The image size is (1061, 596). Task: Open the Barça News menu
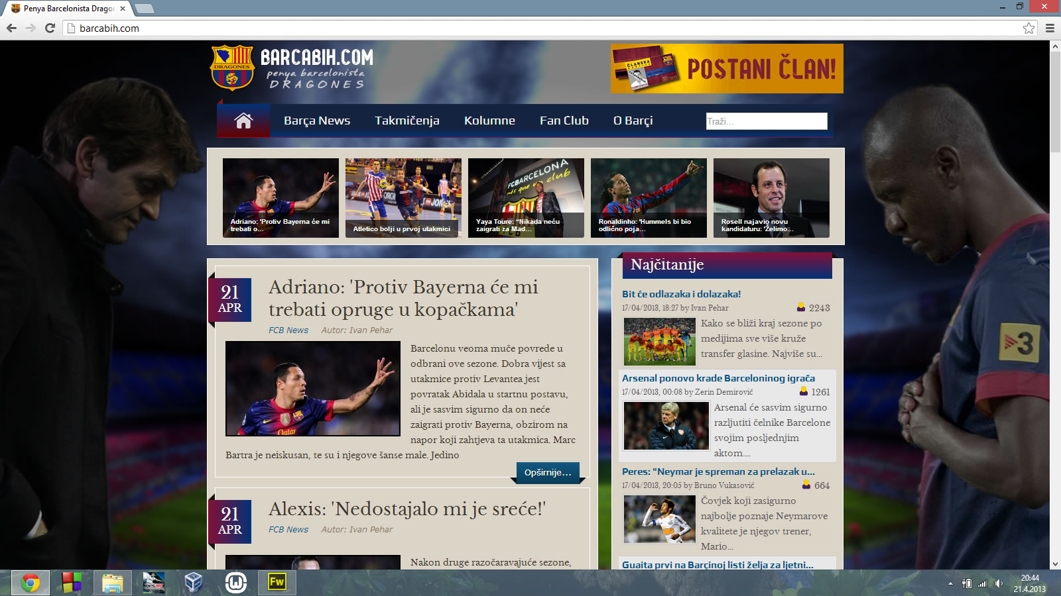(x=317, y=121)
